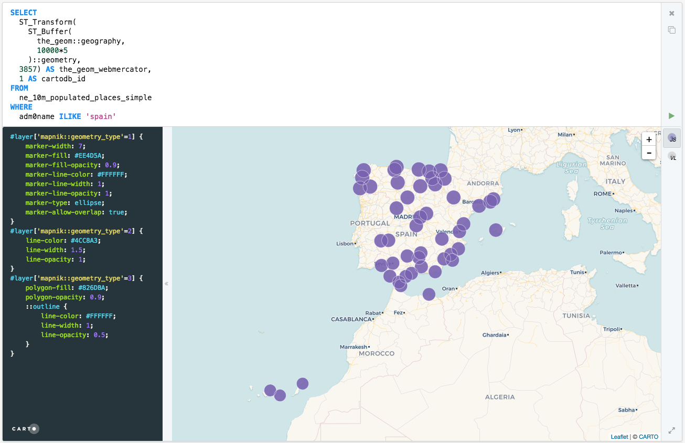
Task: Click the ALGERIA label on the map
Action: coord(500,397)
